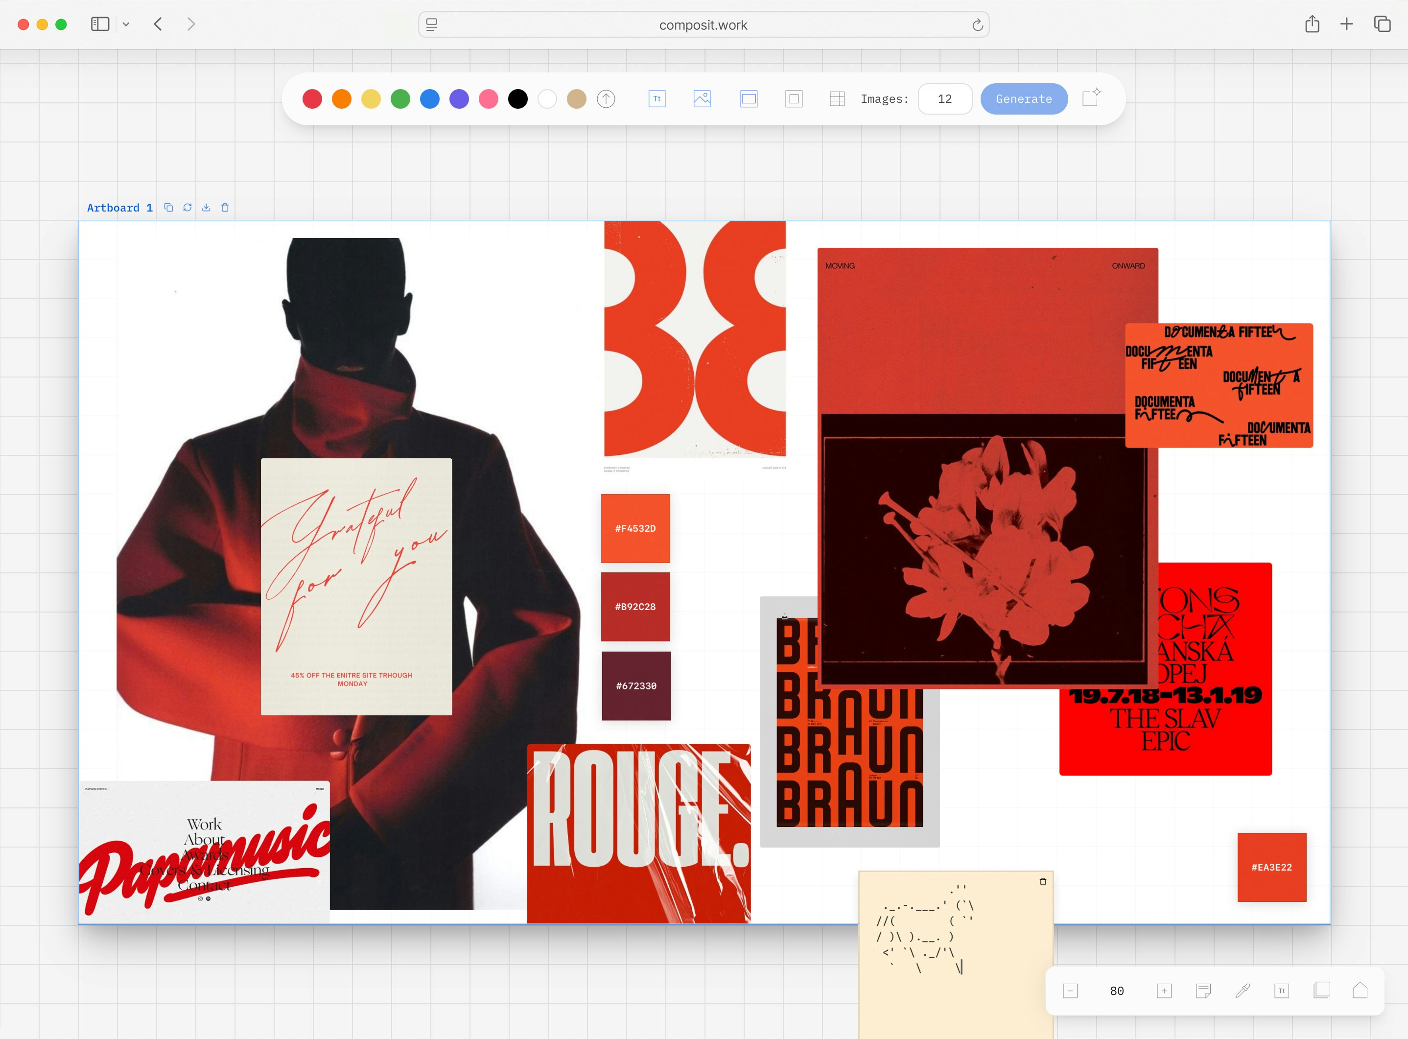
Task: Select the #F4532D color swatch
Action: (636, 528)
